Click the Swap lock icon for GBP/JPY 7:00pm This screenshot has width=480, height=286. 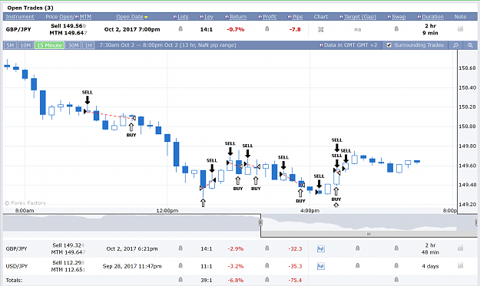point(396,28)
